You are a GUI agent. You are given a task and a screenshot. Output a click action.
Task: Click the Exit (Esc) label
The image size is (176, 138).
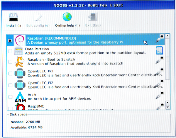tap(93, 25)
